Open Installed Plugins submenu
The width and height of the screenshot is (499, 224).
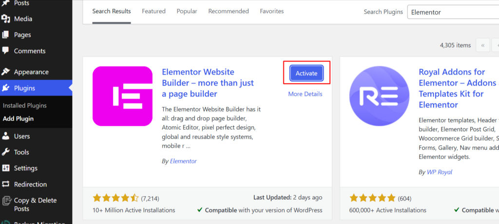tap(25, 105)
